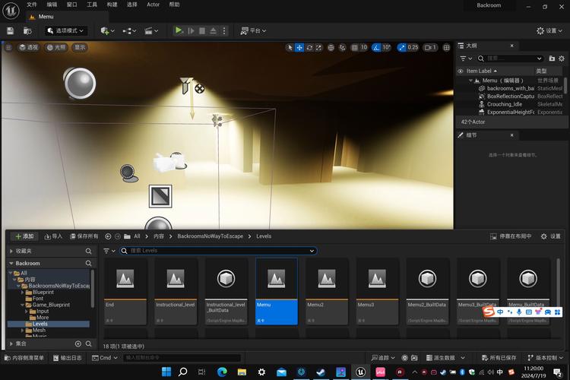Toggle the world/local coordinate globe icon
The image size is (570, 380).
click(x=331, y=48)
